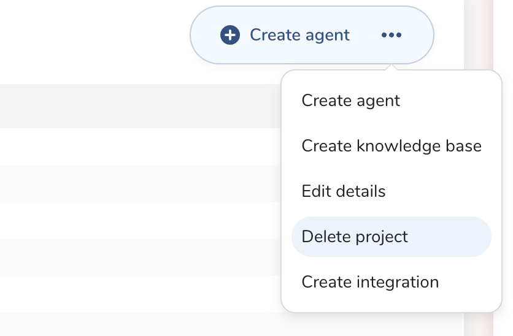513x336 pixels.
Task: Choose Create integration in the popup menu
Action: (370, 282)
